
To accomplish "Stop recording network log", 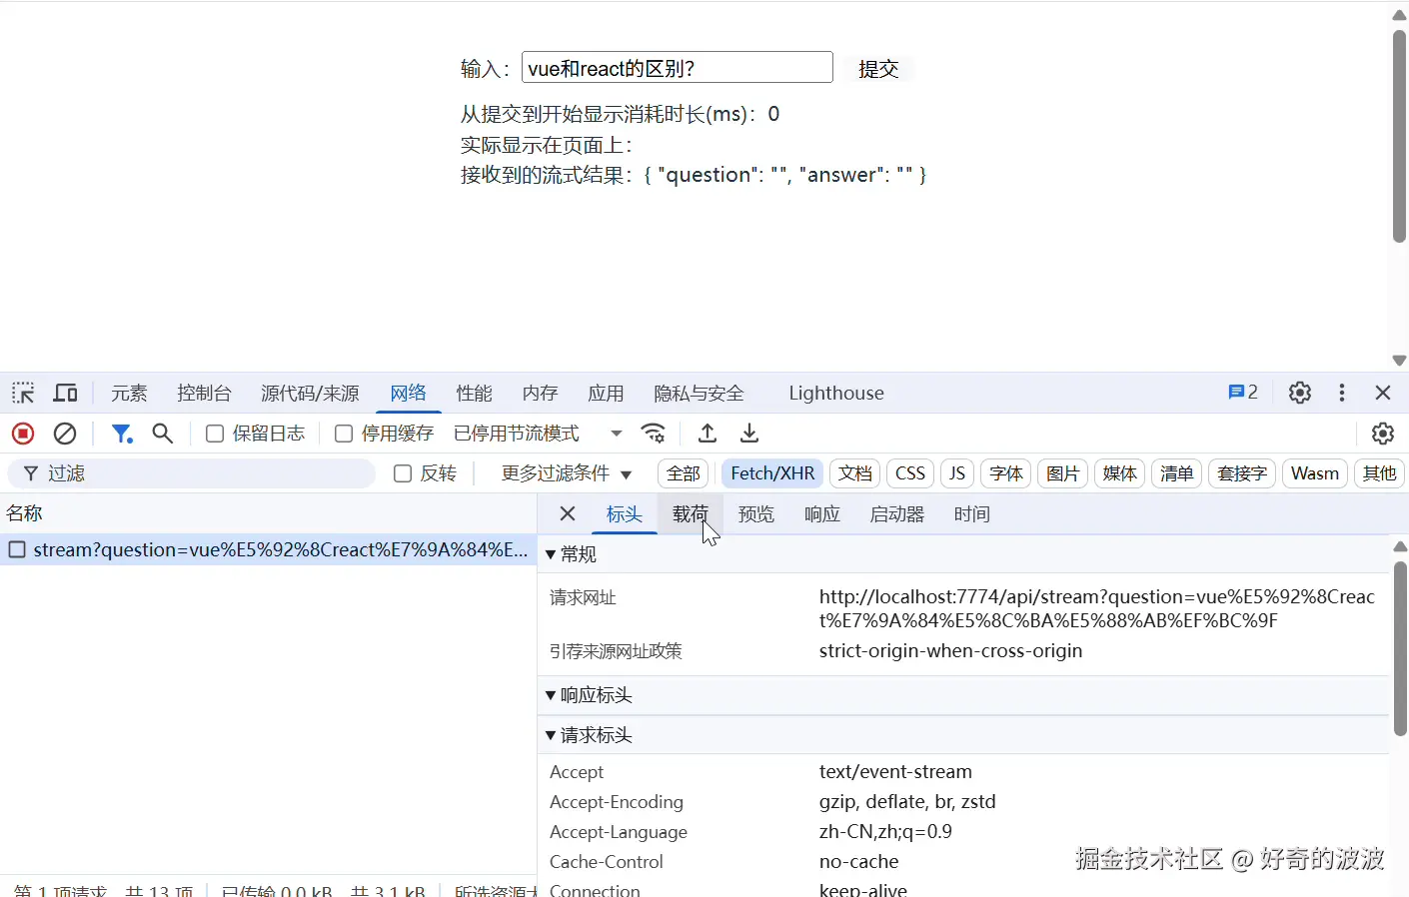I will click(x=23, y=434).
